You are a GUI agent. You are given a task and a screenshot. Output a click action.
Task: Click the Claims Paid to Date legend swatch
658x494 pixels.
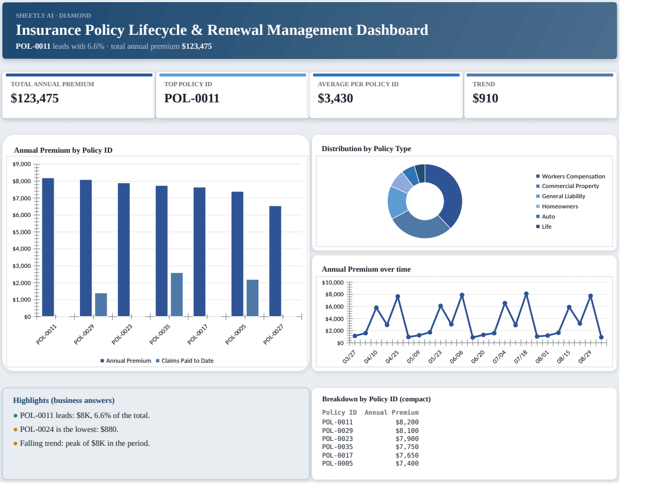point(157,361)
